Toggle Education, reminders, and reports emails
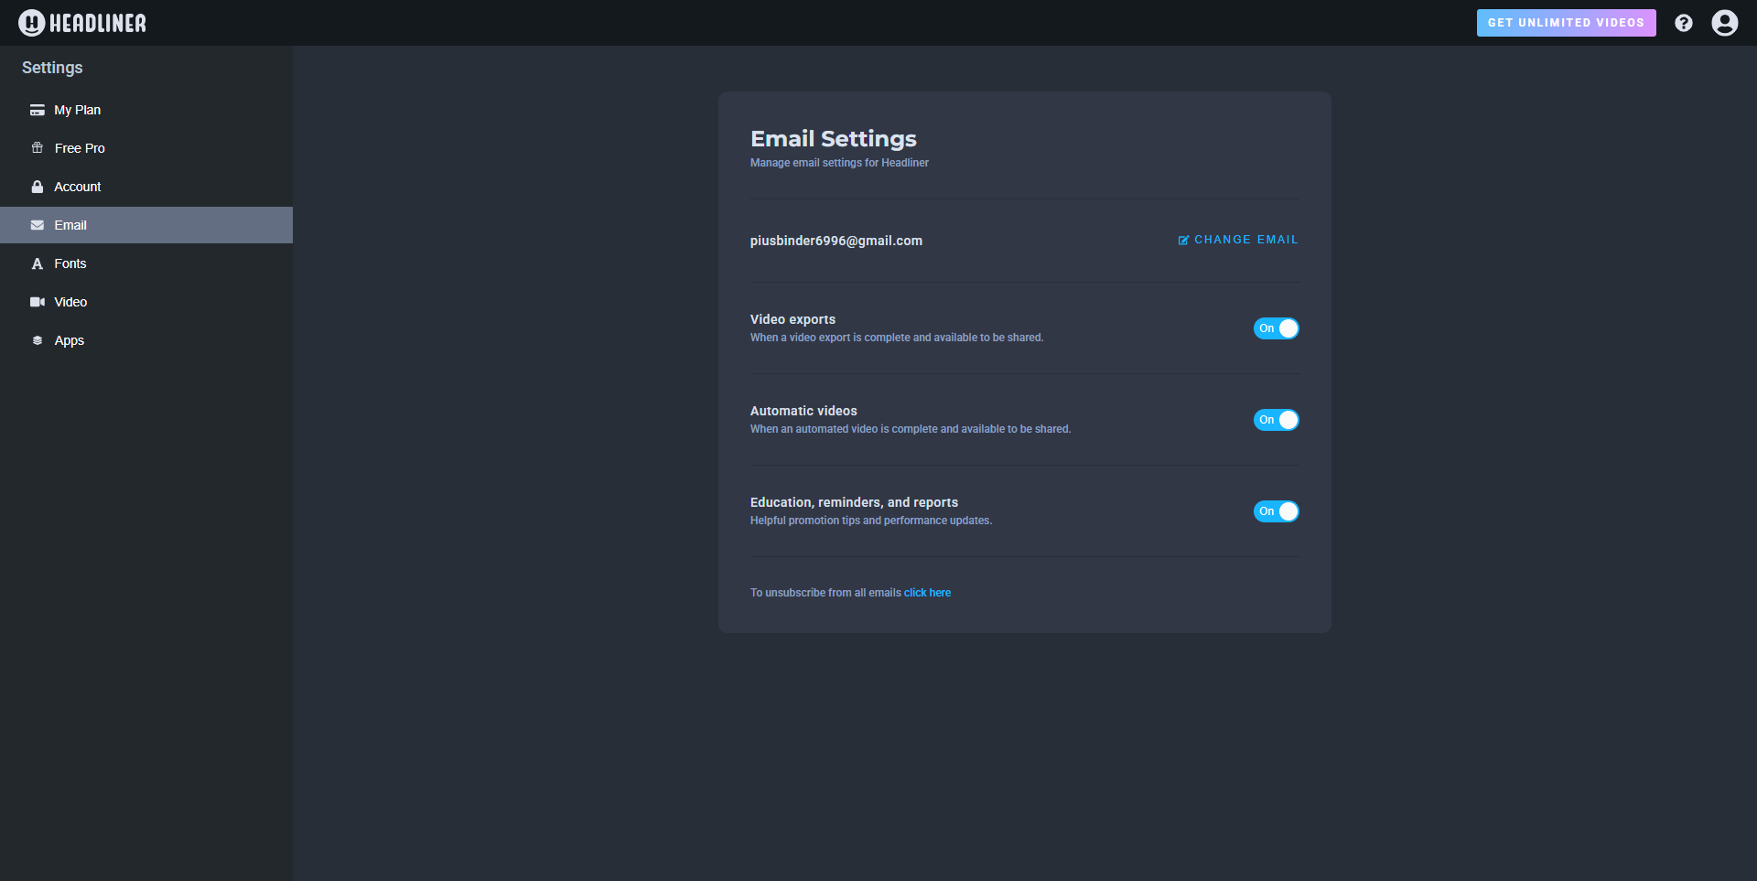 (x=1276, y=511)
